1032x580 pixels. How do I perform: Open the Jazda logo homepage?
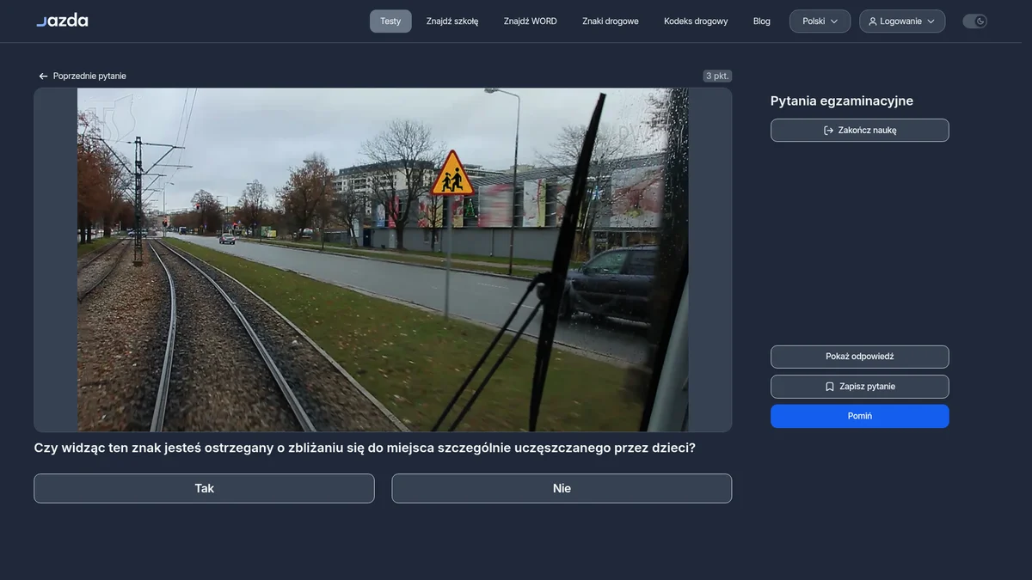coord(62,21)
